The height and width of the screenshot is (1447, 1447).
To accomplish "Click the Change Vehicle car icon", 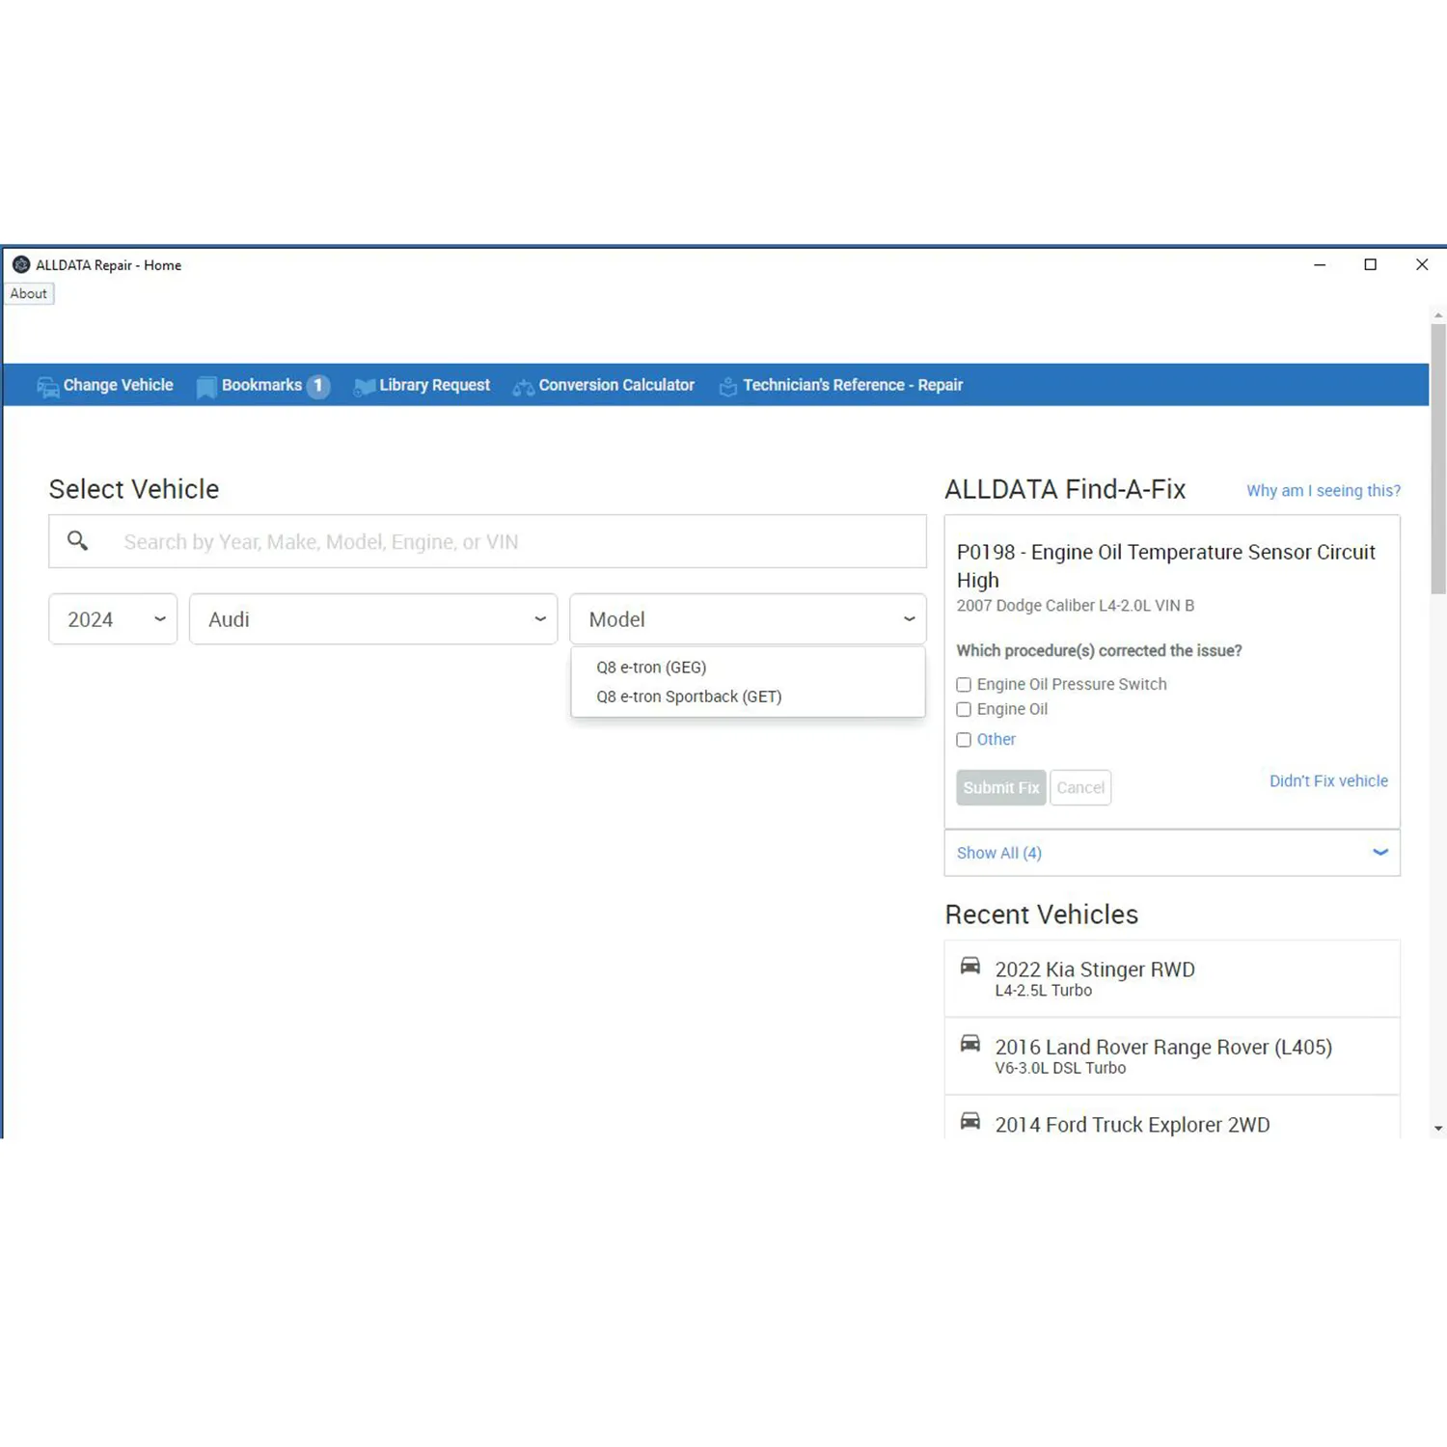I will tap(47, 387).
